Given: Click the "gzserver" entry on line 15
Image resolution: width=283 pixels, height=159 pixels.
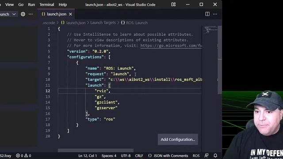Looking at the screenshot, I should click(x=106, y=108).
